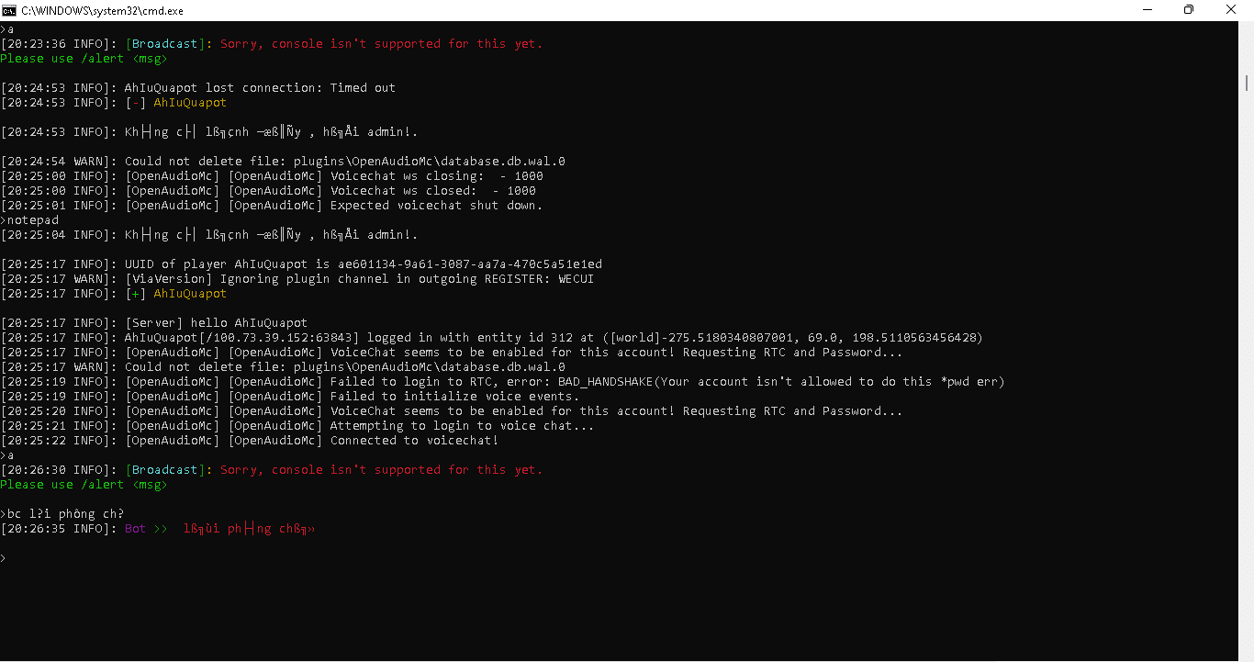Click the 'Connected to voicechat!' log line

pyautogui.click(x=414, y=441)
